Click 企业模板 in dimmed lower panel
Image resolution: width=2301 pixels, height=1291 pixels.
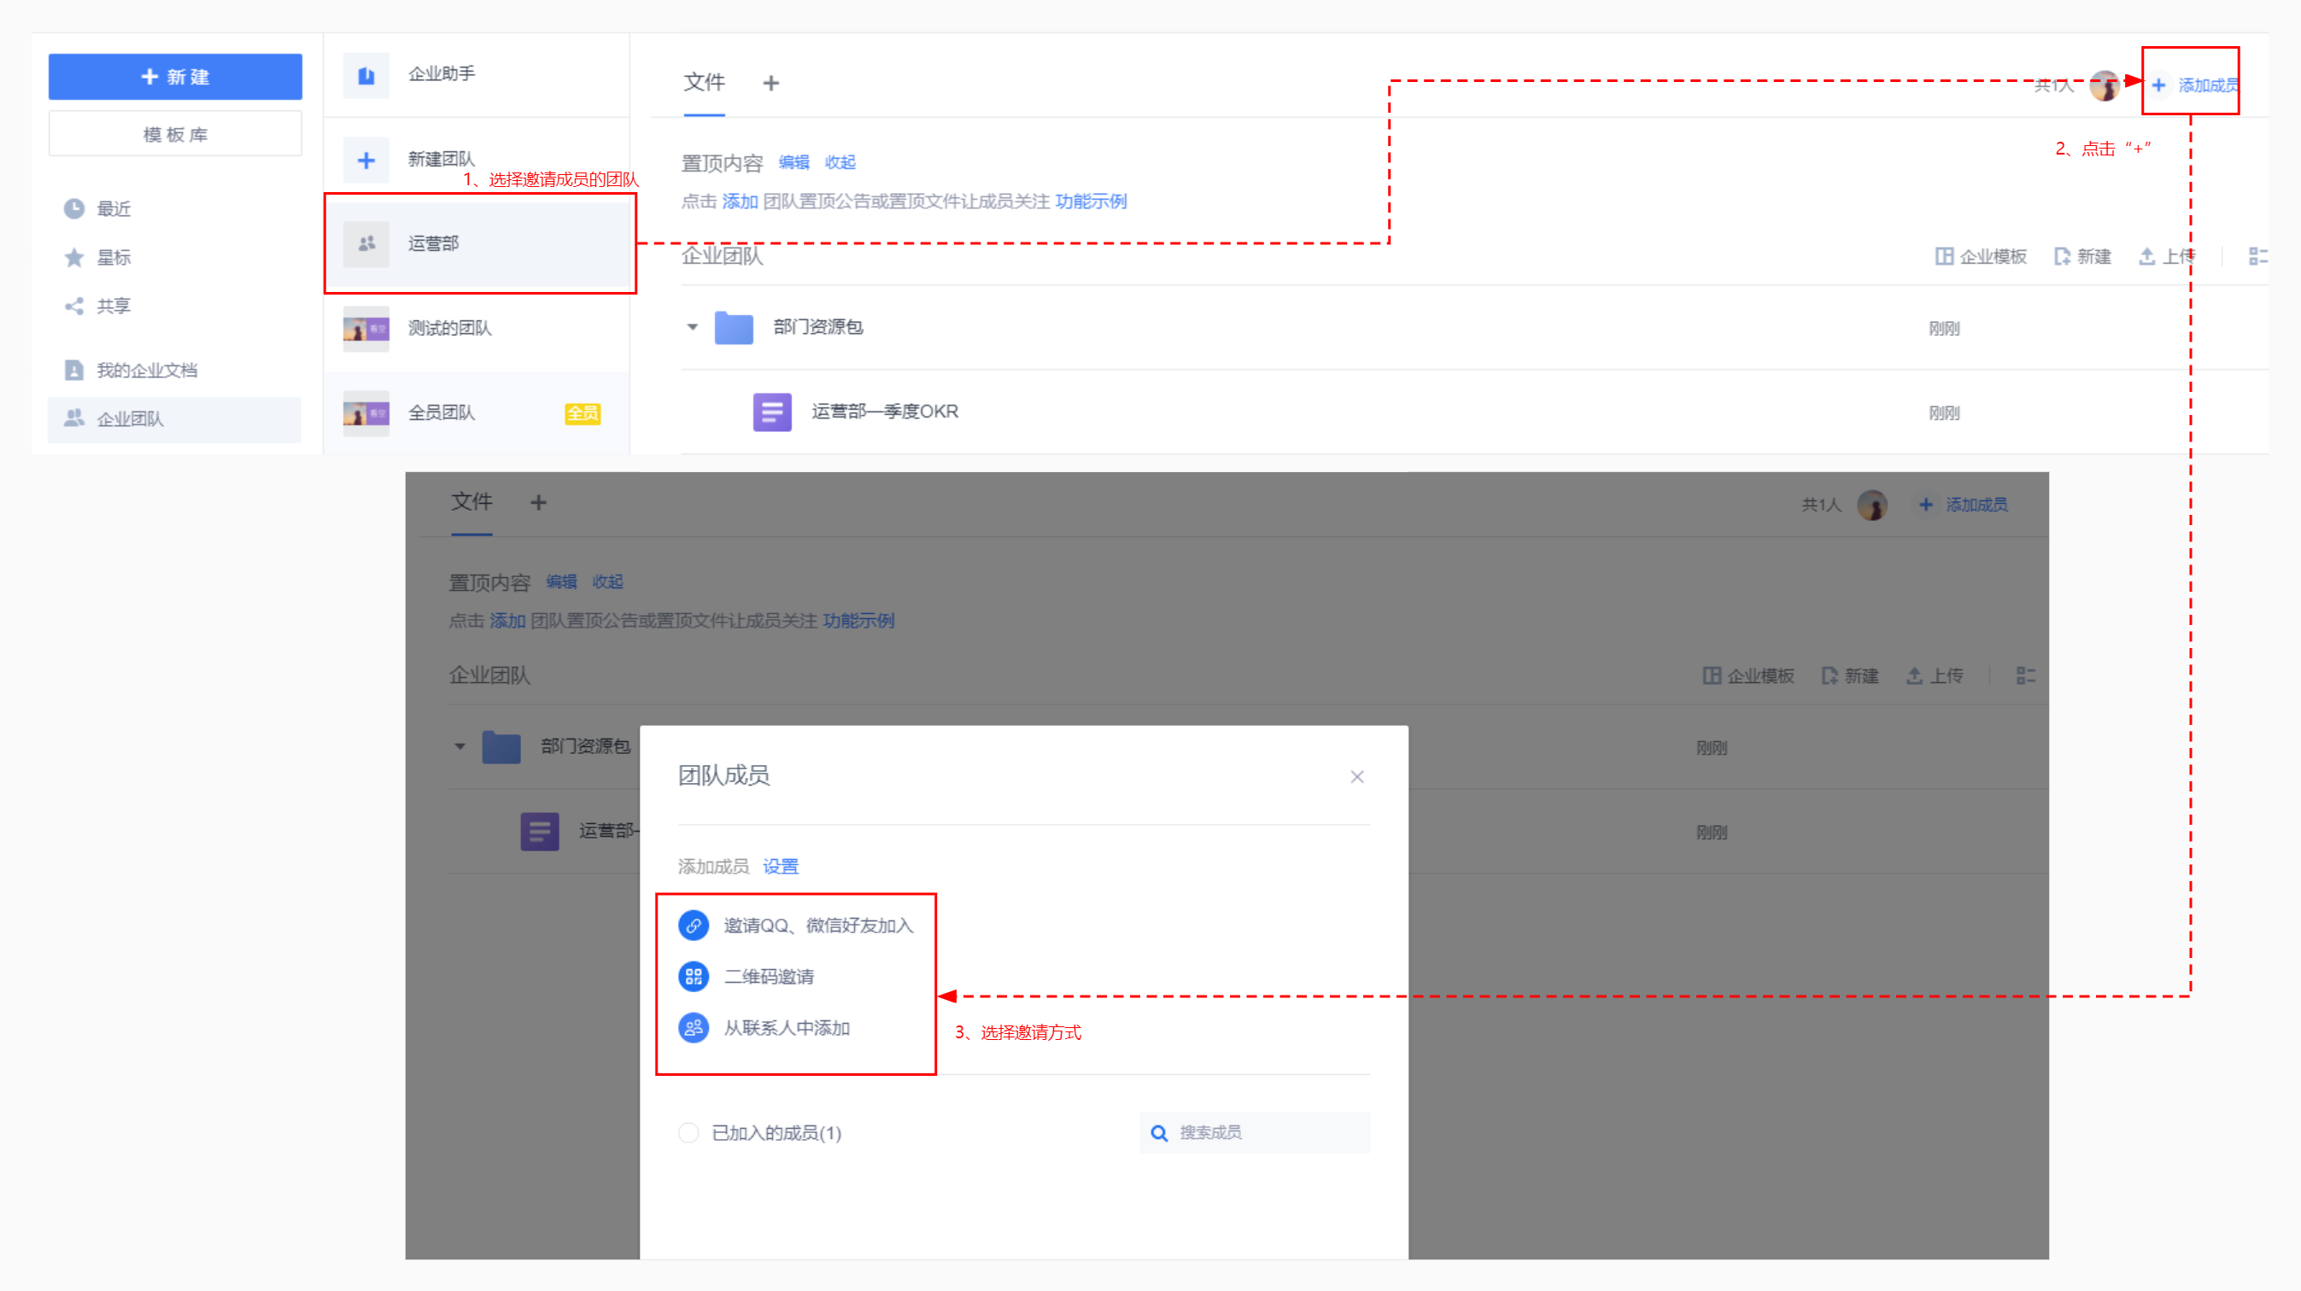[1748, 676]
